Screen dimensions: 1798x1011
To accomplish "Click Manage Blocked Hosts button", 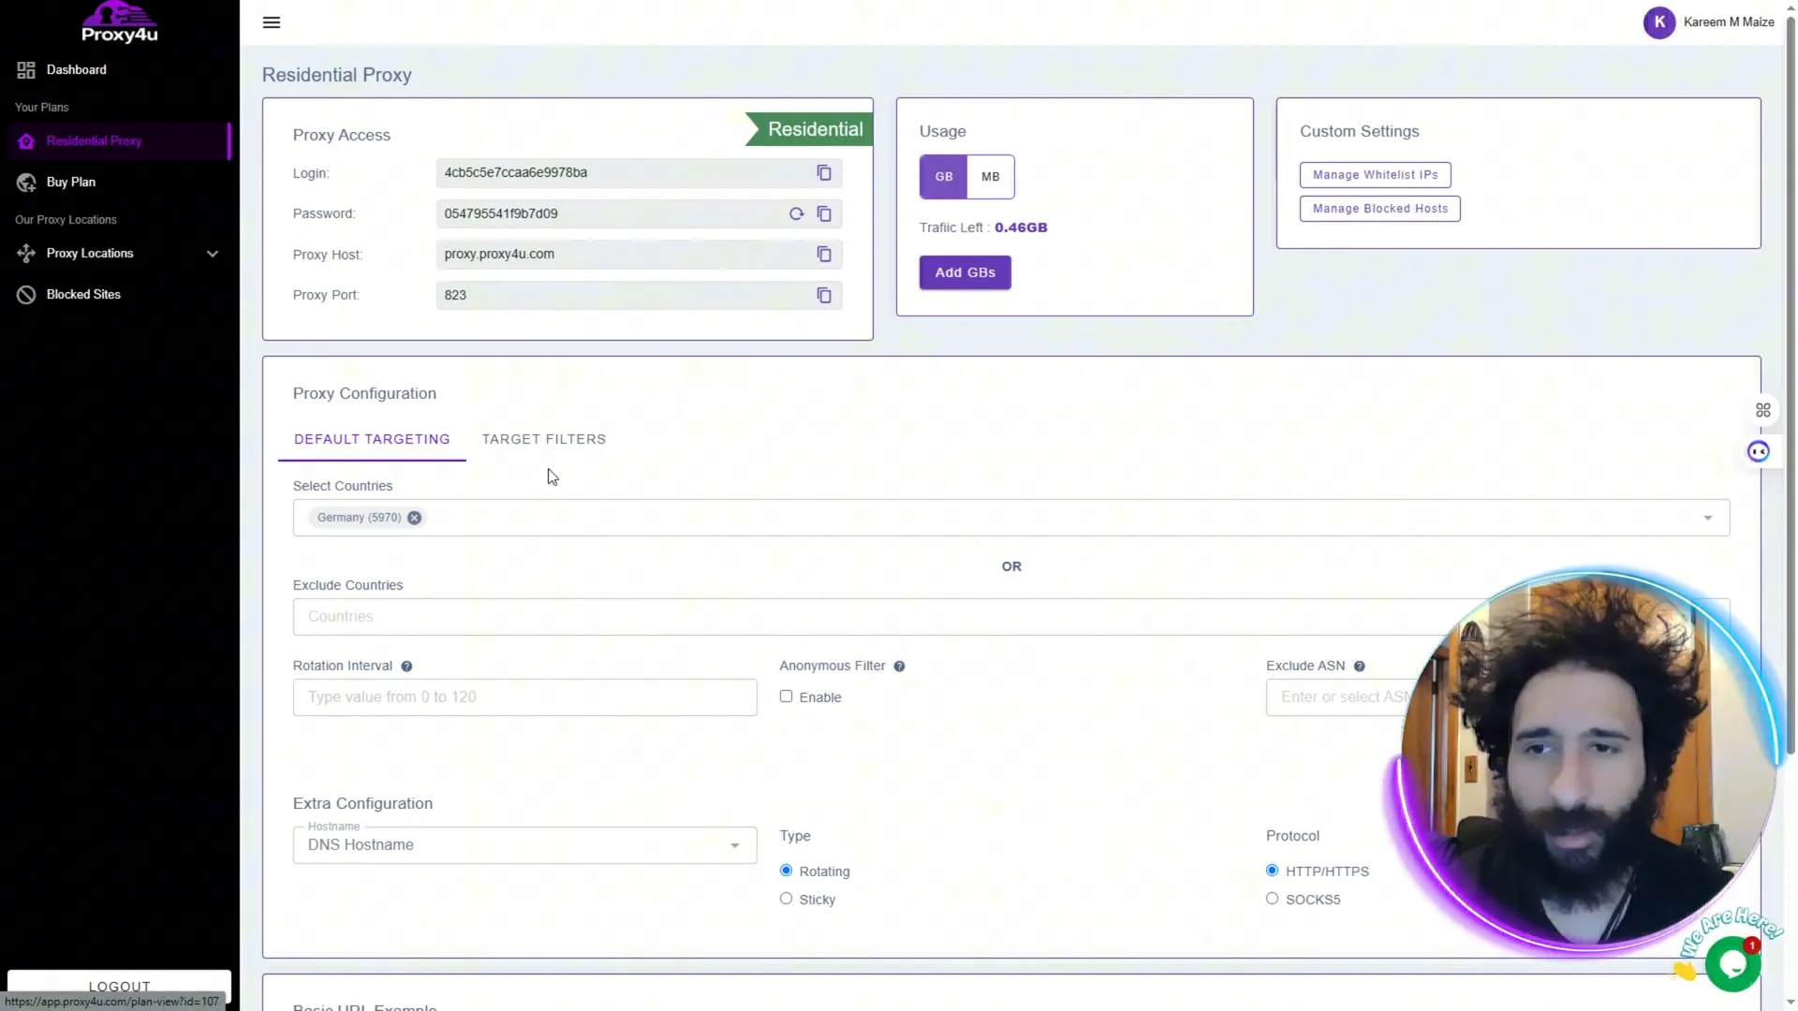I will [x=1379, y=209].
